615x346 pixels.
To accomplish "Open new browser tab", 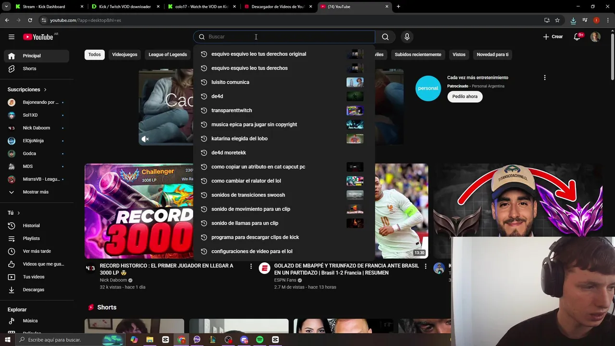I will [x=398, y=7].
